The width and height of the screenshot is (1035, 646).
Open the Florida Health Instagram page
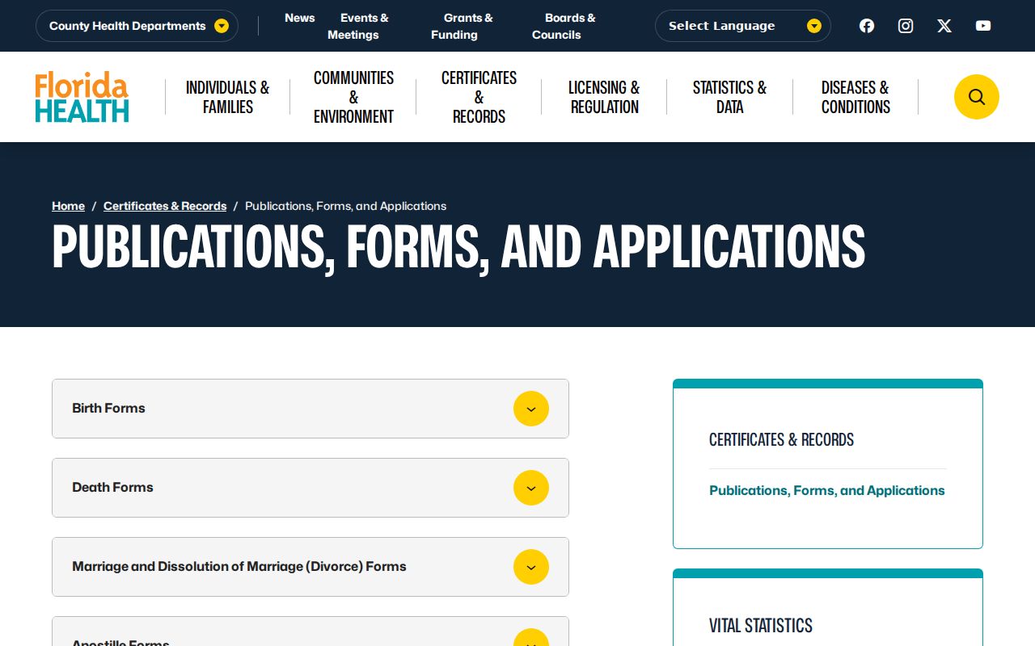(906, 26)
